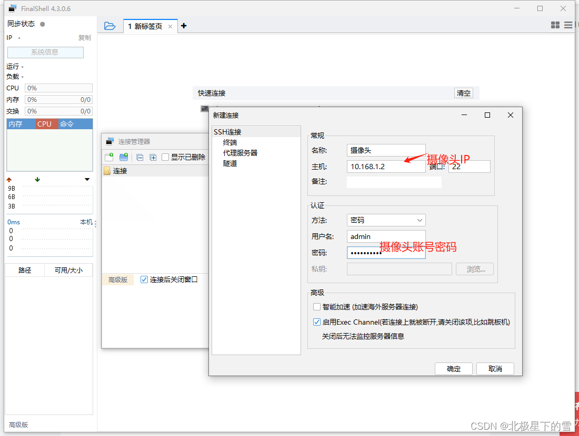Click the 主机 input field
The image size is (579, 436).
tap(386, 166)
